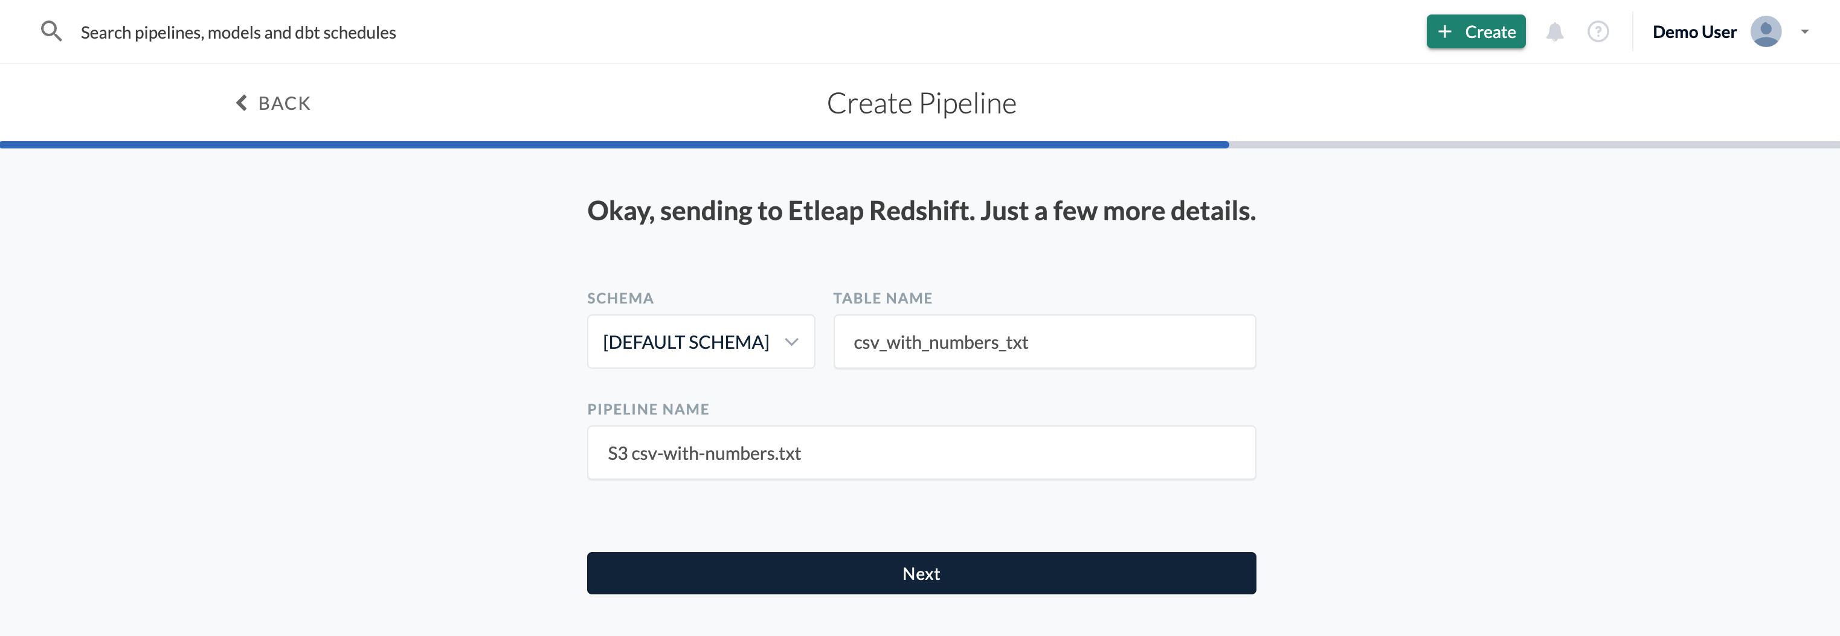Click the Pipeline Name input field
This screenshot has width=1840, height=636.
pyautogui.click(x=921, y=453)
